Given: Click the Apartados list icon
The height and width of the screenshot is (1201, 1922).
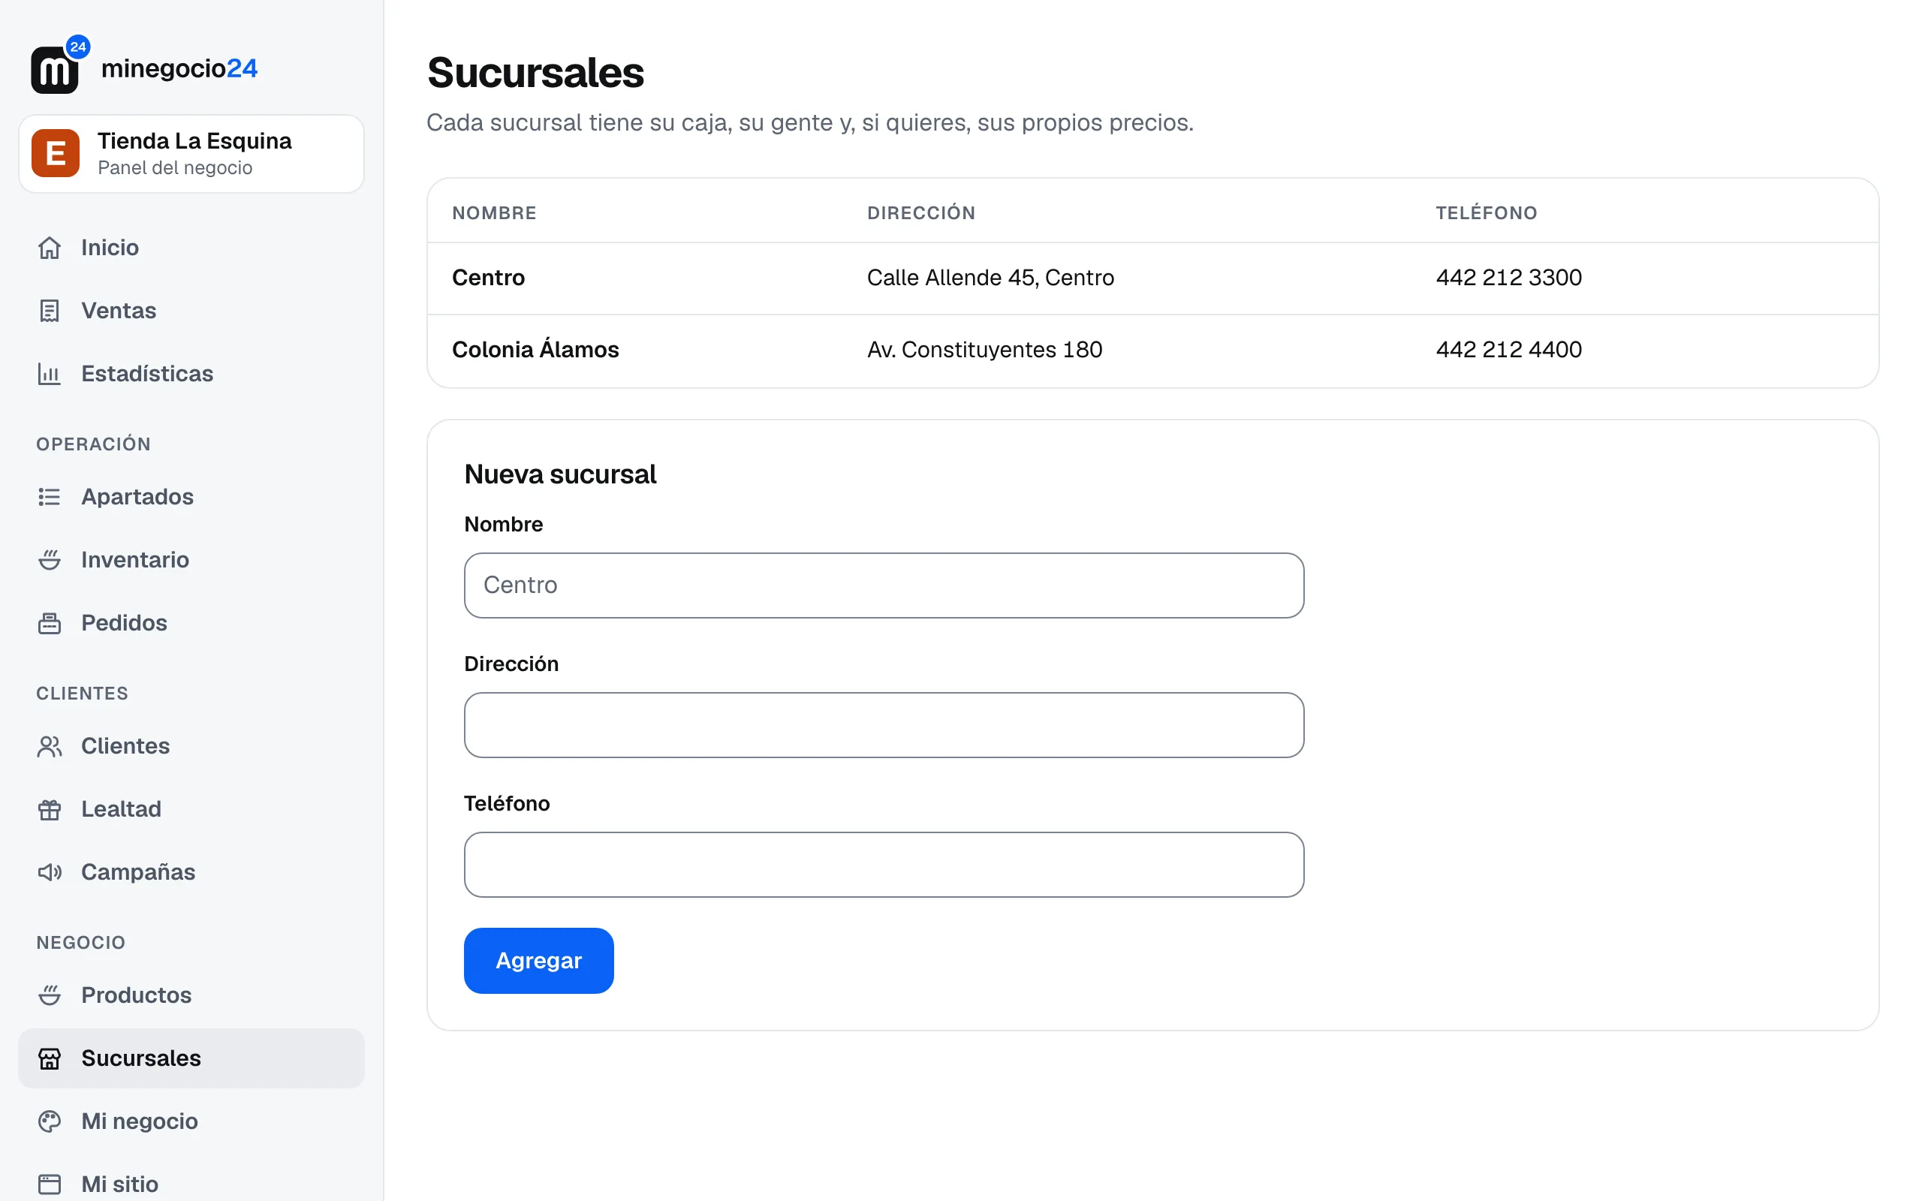Looking at the screenshot, I should (50, 496).
